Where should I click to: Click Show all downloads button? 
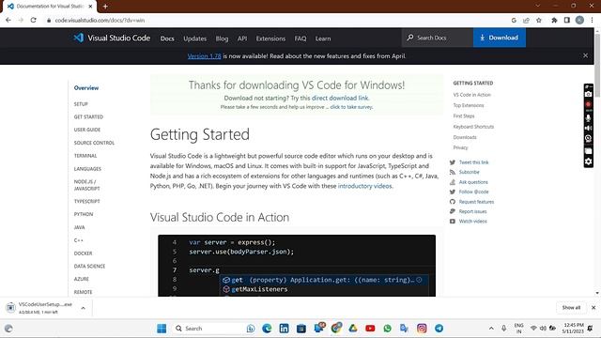click(571, 308)
